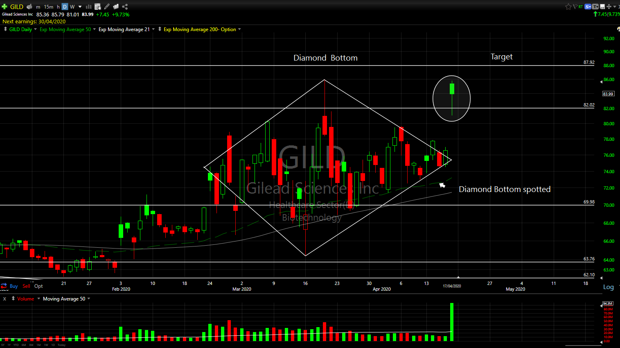Switch chart to the 'm' minute timeframe
620x348 pixels.
pos(38,7)
